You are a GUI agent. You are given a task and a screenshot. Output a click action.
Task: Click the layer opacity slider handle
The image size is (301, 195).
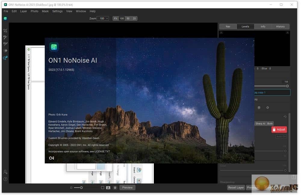coord(287,86)
